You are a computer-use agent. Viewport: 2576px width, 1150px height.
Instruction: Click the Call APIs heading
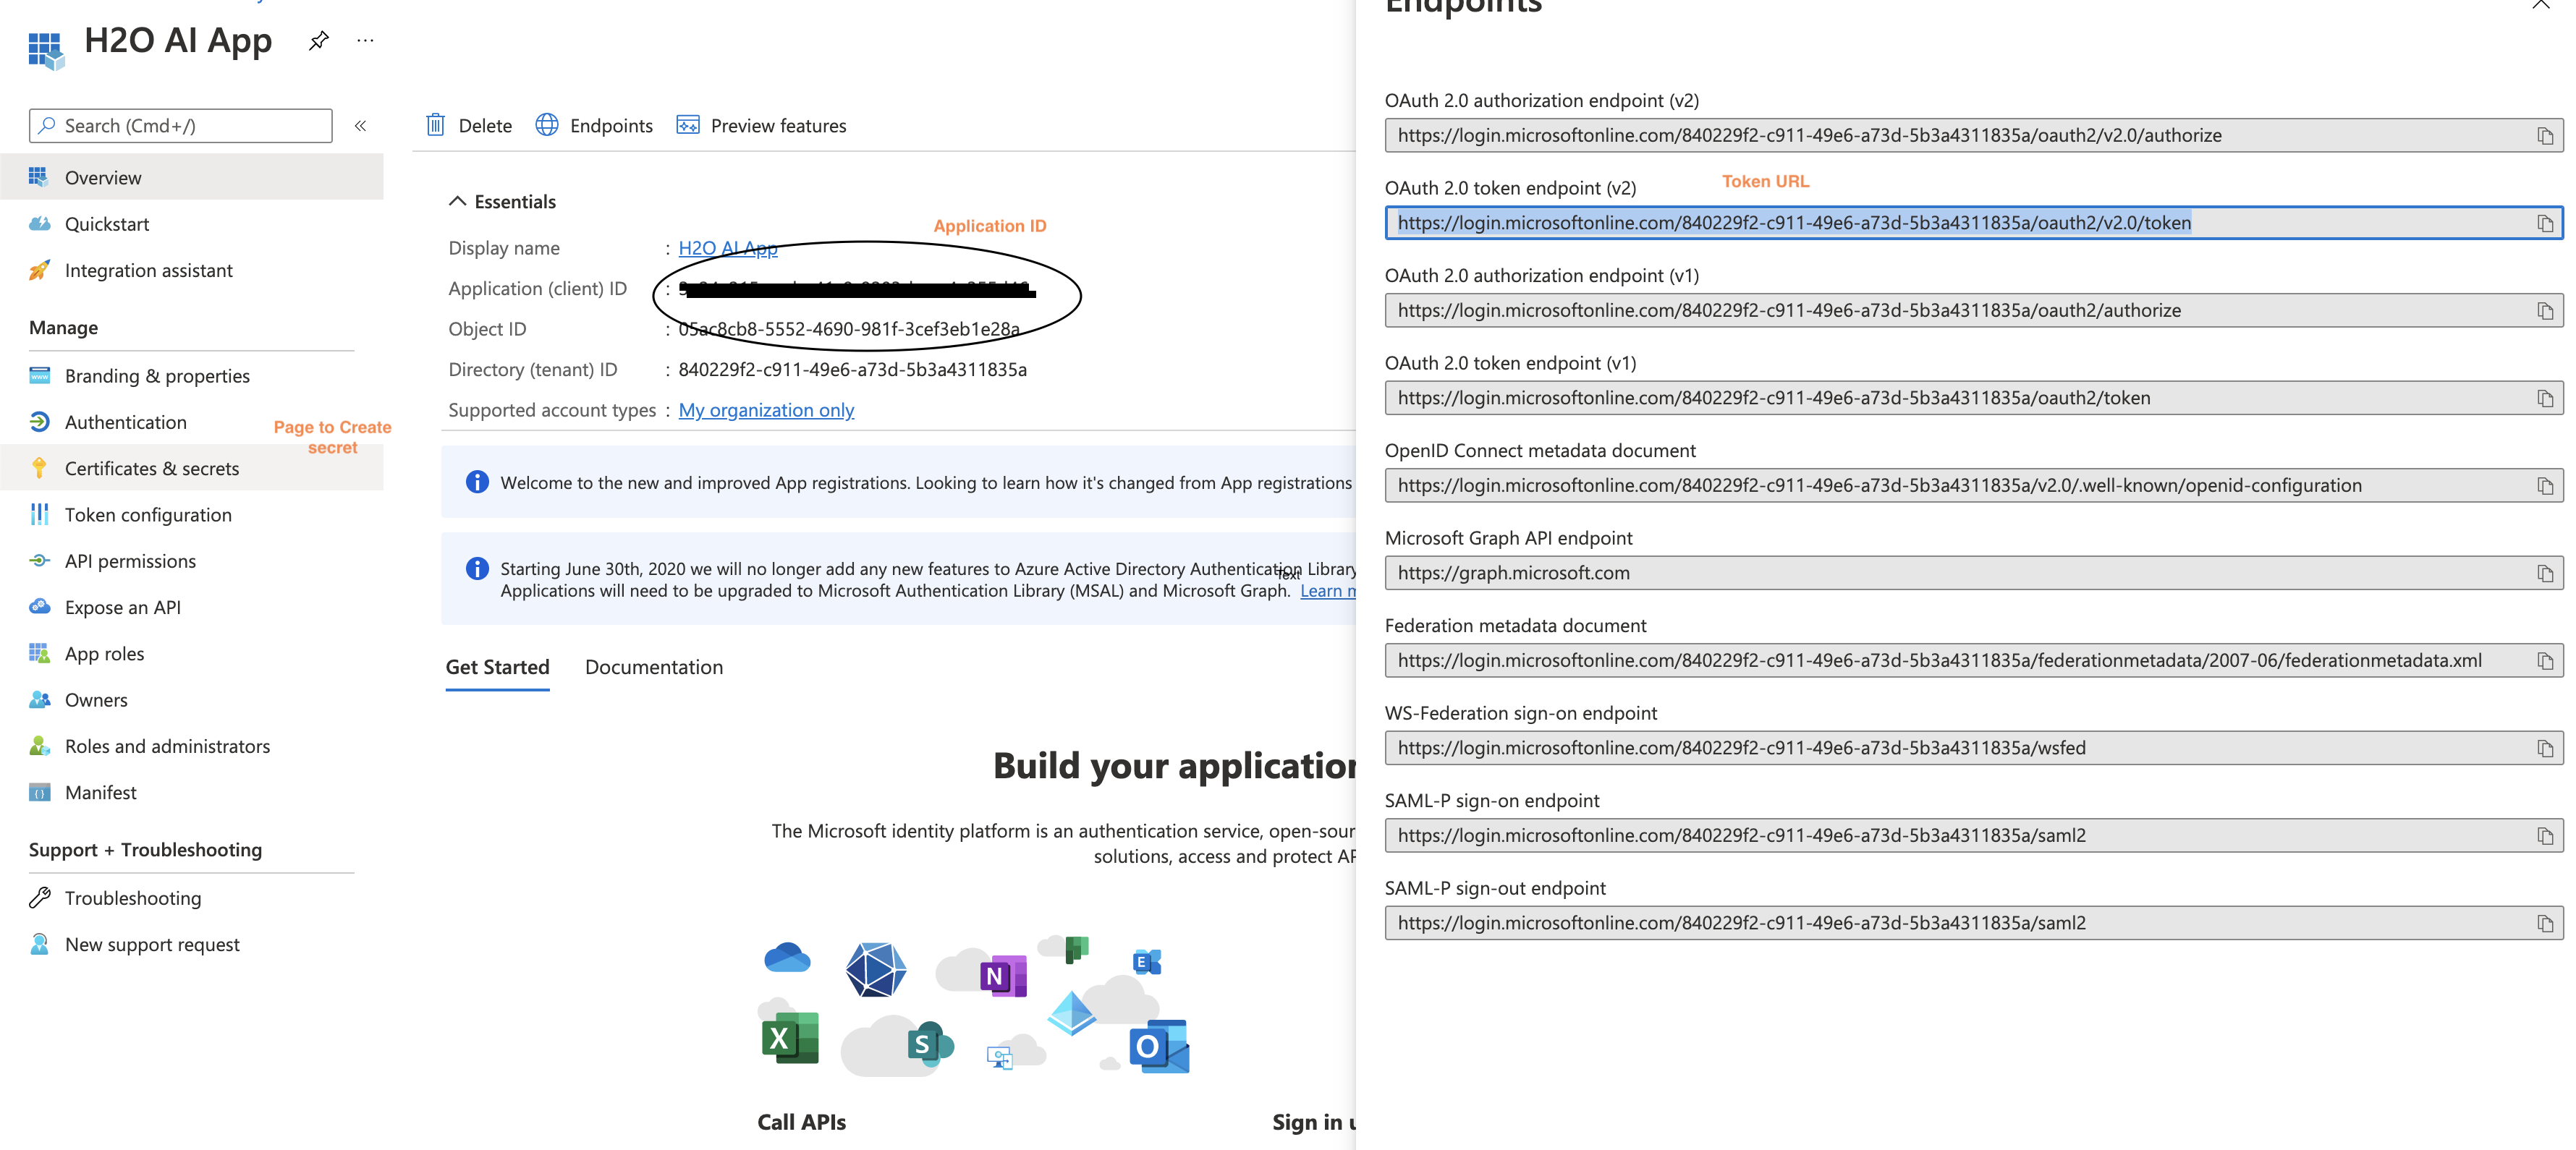[x=801, y=1122]
